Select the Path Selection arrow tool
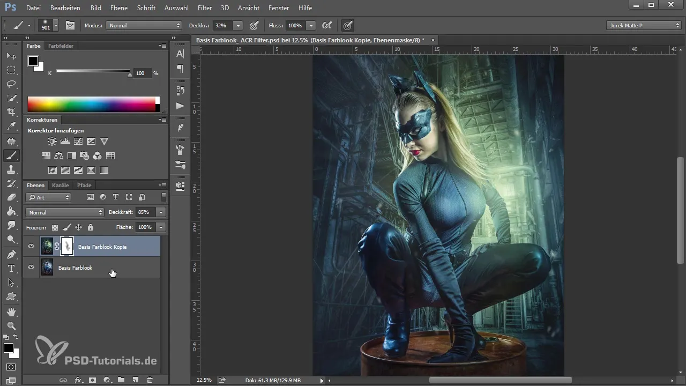 [11, 282]
